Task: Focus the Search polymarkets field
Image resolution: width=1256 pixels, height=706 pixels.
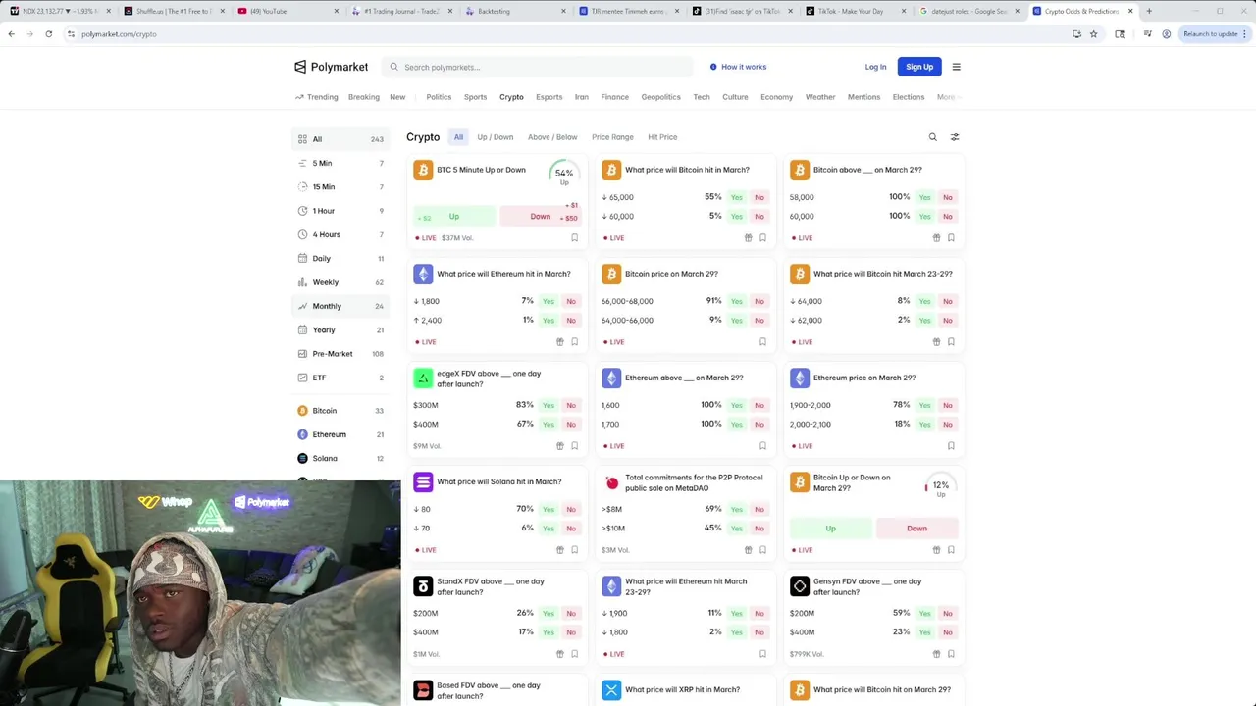Action: click(x=538, y=67)
